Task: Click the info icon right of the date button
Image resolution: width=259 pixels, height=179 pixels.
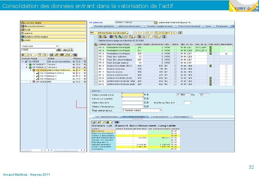Action: pos(180,33)
